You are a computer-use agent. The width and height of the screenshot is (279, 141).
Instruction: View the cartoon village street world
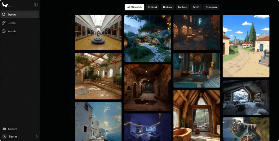(x=246, y=46)
